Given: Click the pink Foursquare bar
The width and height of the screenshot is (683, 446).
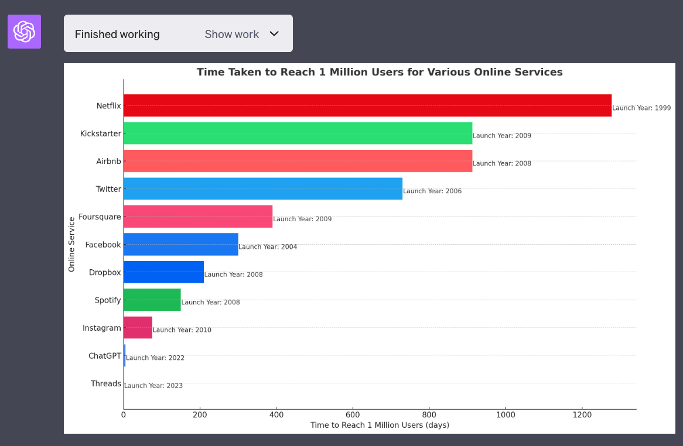Looking at the screenshot, I should pyautogui.click(x=198, y=217).
